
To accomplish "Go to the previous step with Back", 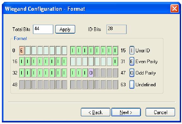I will coord(95,112).
